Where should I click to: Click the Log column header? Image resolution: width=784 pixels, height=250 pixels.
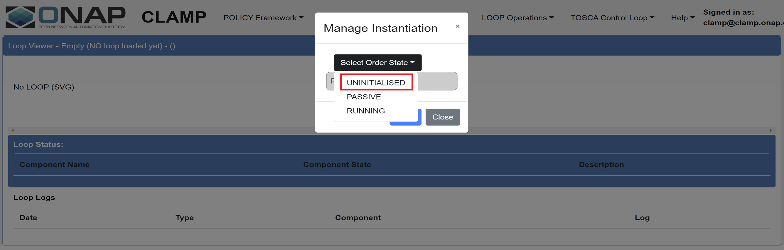[x=642, y=218]
